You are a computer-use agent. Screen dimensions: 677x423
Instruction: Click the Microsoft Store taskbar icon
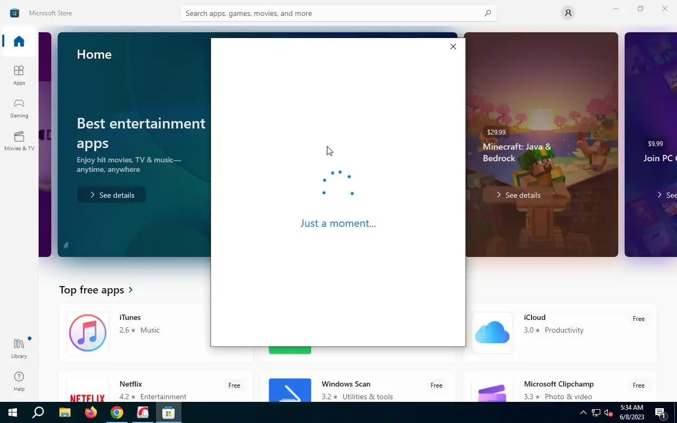coord(169,412)
